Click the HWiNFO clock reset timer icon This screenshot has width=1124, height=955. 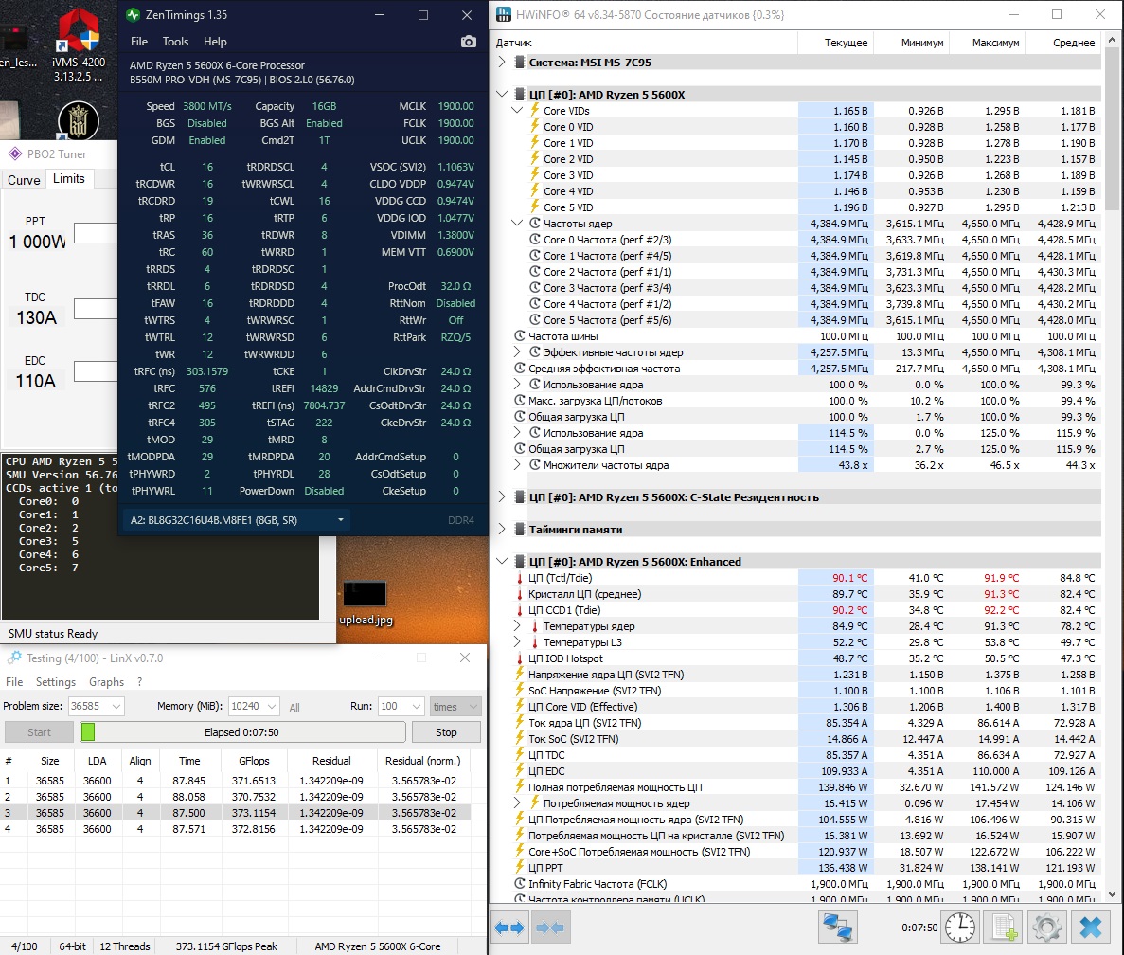coord(960,927)
